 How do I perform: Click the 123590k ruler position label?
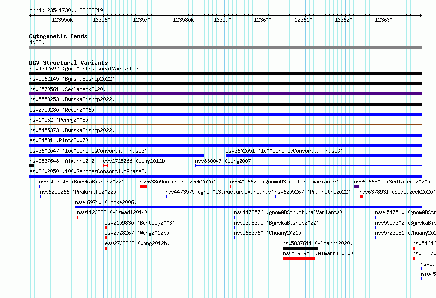tap(224, 20)
